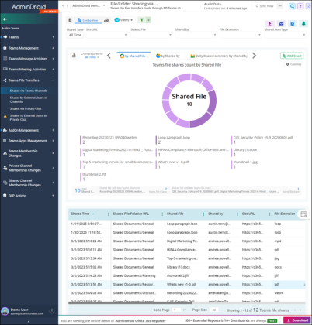
Task: Click the schedule report clock icon
Action: click(x=293, y=24)
